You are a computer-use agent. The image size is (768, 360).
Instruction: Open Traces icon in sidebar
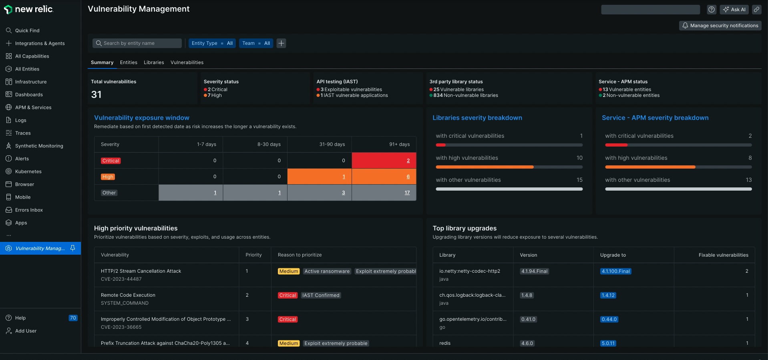coord(9,133)
